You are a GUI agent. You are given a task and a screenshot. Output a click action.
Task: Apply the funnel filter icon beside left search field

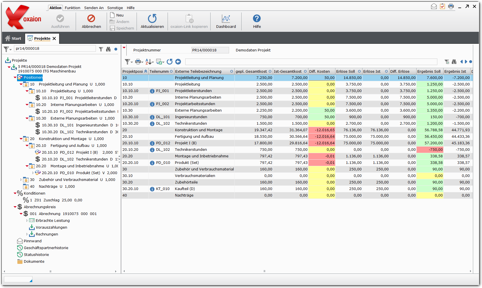pos(101,49)
